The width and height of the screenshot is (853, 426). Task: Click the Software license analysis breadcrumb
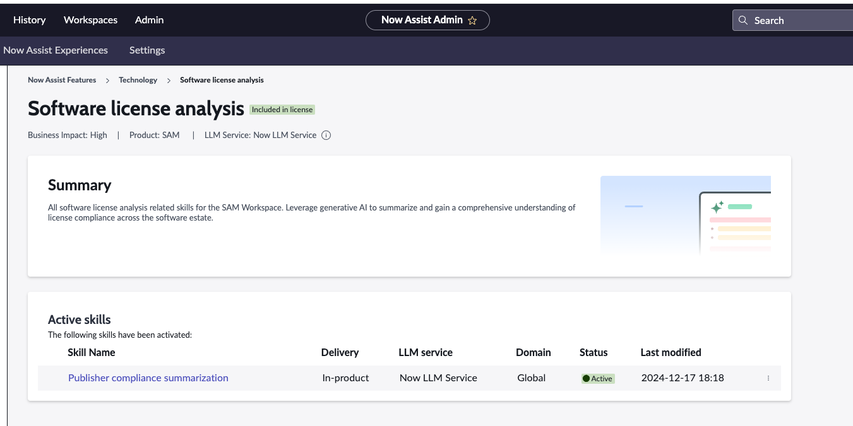tap(222, 80)
